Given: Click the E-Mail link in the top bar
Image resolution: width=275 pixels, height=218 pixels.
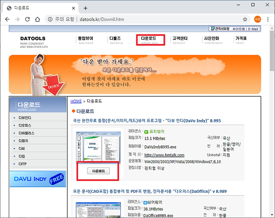Looking at the screenshot, I should click(253, 29).
